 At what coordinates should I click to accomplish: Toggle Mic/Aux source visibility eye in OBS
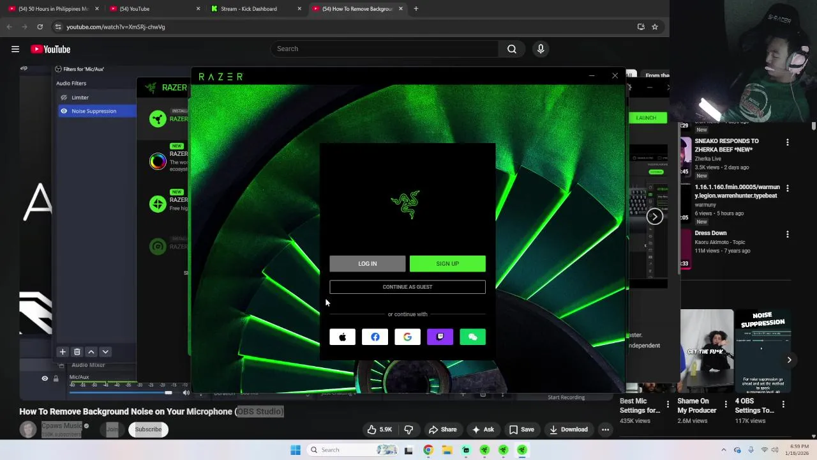[45, 378]
